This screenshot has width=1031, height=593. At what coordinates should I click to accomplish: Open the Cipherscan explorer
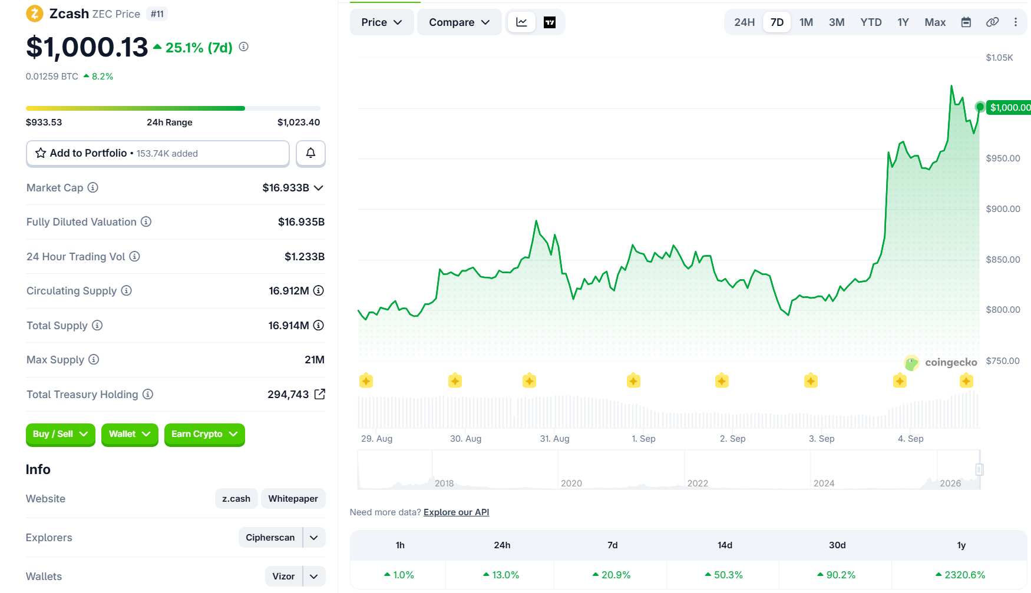coord(270,538)
